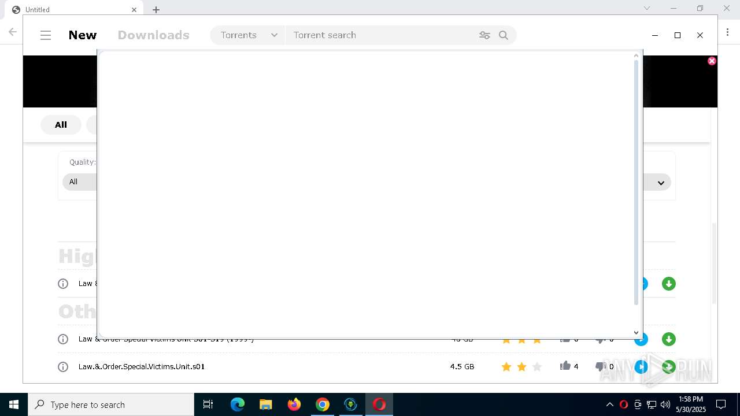Viewport: 740px width, 416px height.
Task: Maximize the torrent app window
Action: (x=678, y=35)
